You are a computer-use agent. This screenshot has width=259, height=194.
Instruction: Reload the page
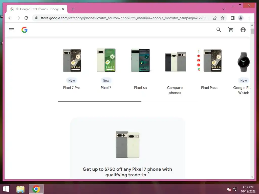coord(26,18)
